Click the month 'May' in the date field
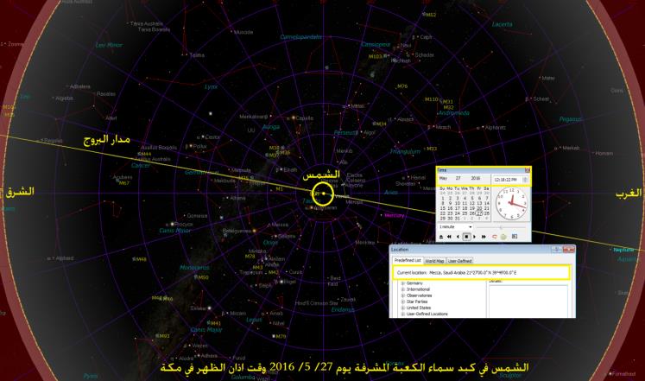645x381 pixels. tap(443, 178)
